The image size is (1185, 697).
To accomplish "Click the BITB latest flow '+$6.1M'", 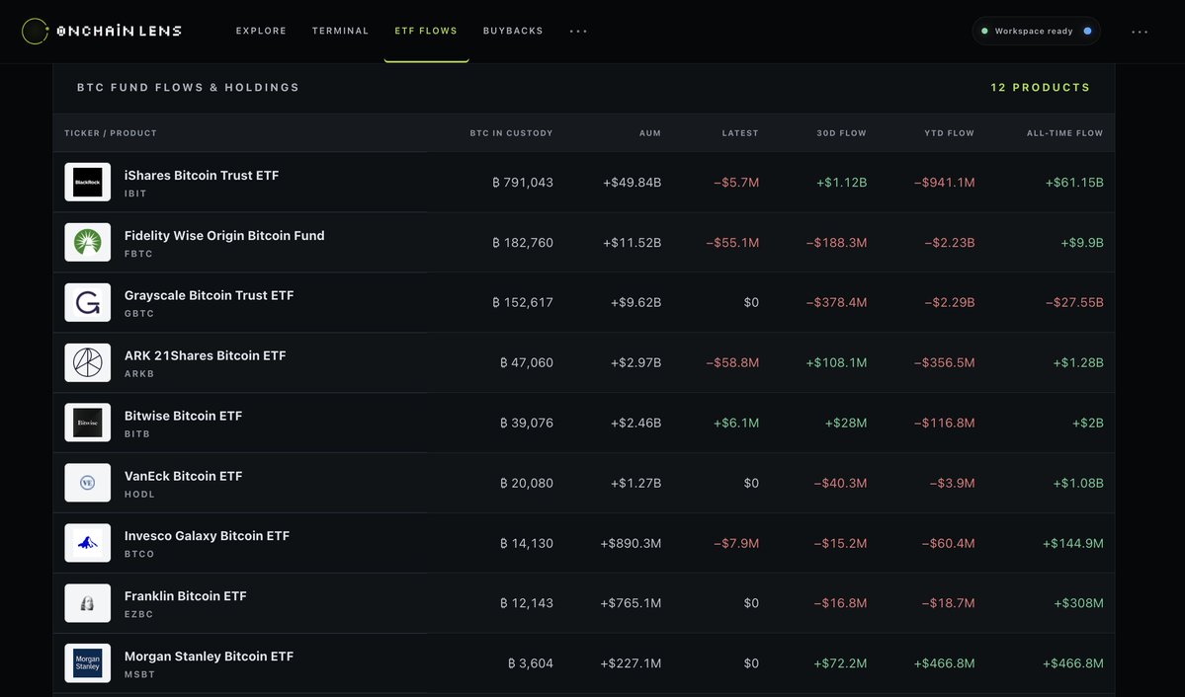I will tap(737, 423).
